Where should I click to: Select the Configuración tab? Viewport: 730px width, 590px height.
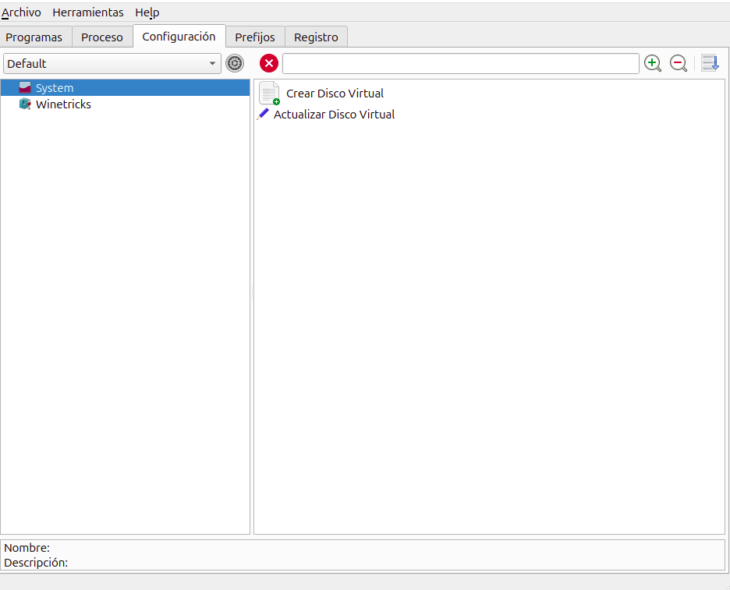(x=179, y=37)
